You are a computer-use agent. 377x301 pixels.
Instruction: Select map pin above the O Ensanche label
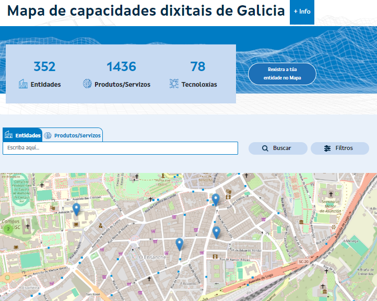coord(180,244)
